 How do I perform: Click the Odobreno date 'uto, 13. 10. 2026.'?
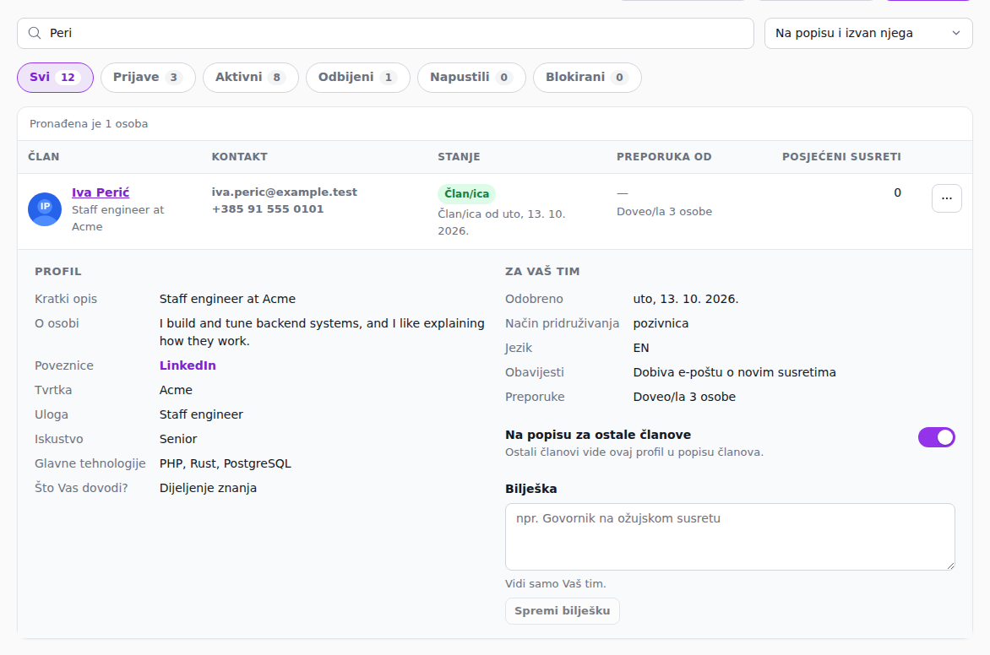(686, 299)
